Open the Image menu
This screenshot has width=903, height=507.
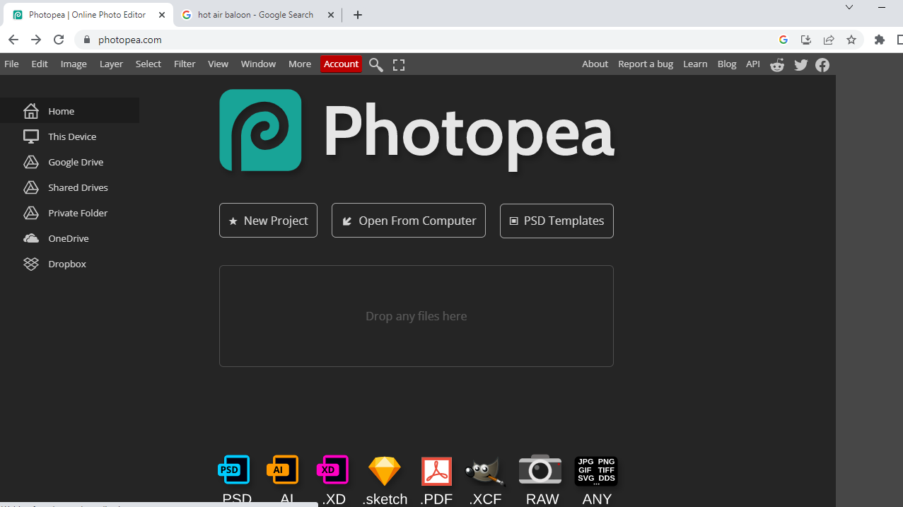[x=74, y=64]
